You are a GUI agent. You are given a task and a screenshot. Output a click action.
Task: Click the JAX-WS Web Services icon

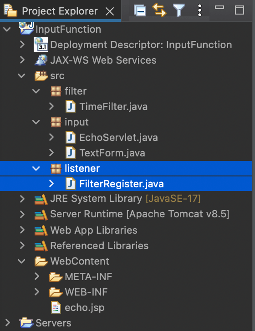click(x=41, y=60)
